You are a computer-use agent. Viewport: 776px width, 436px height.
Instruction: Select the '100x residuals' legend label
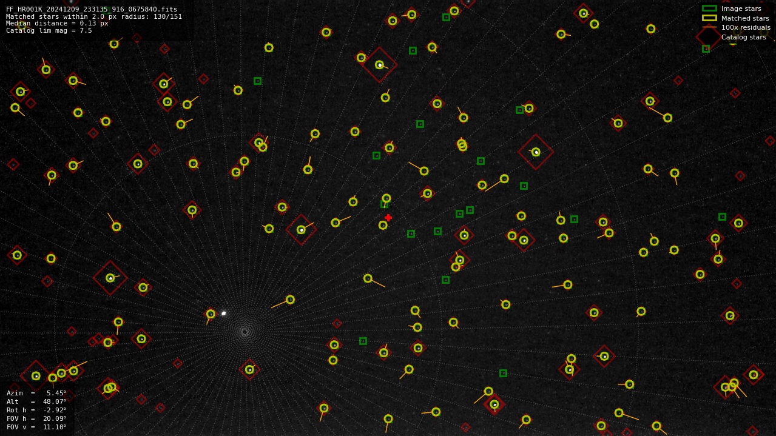click(746, 27)
